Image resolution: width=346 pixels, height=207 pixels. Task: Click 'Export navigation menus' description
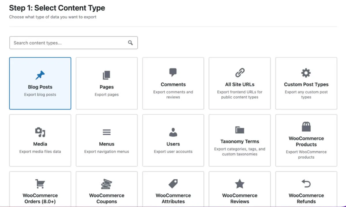[107, 151]
